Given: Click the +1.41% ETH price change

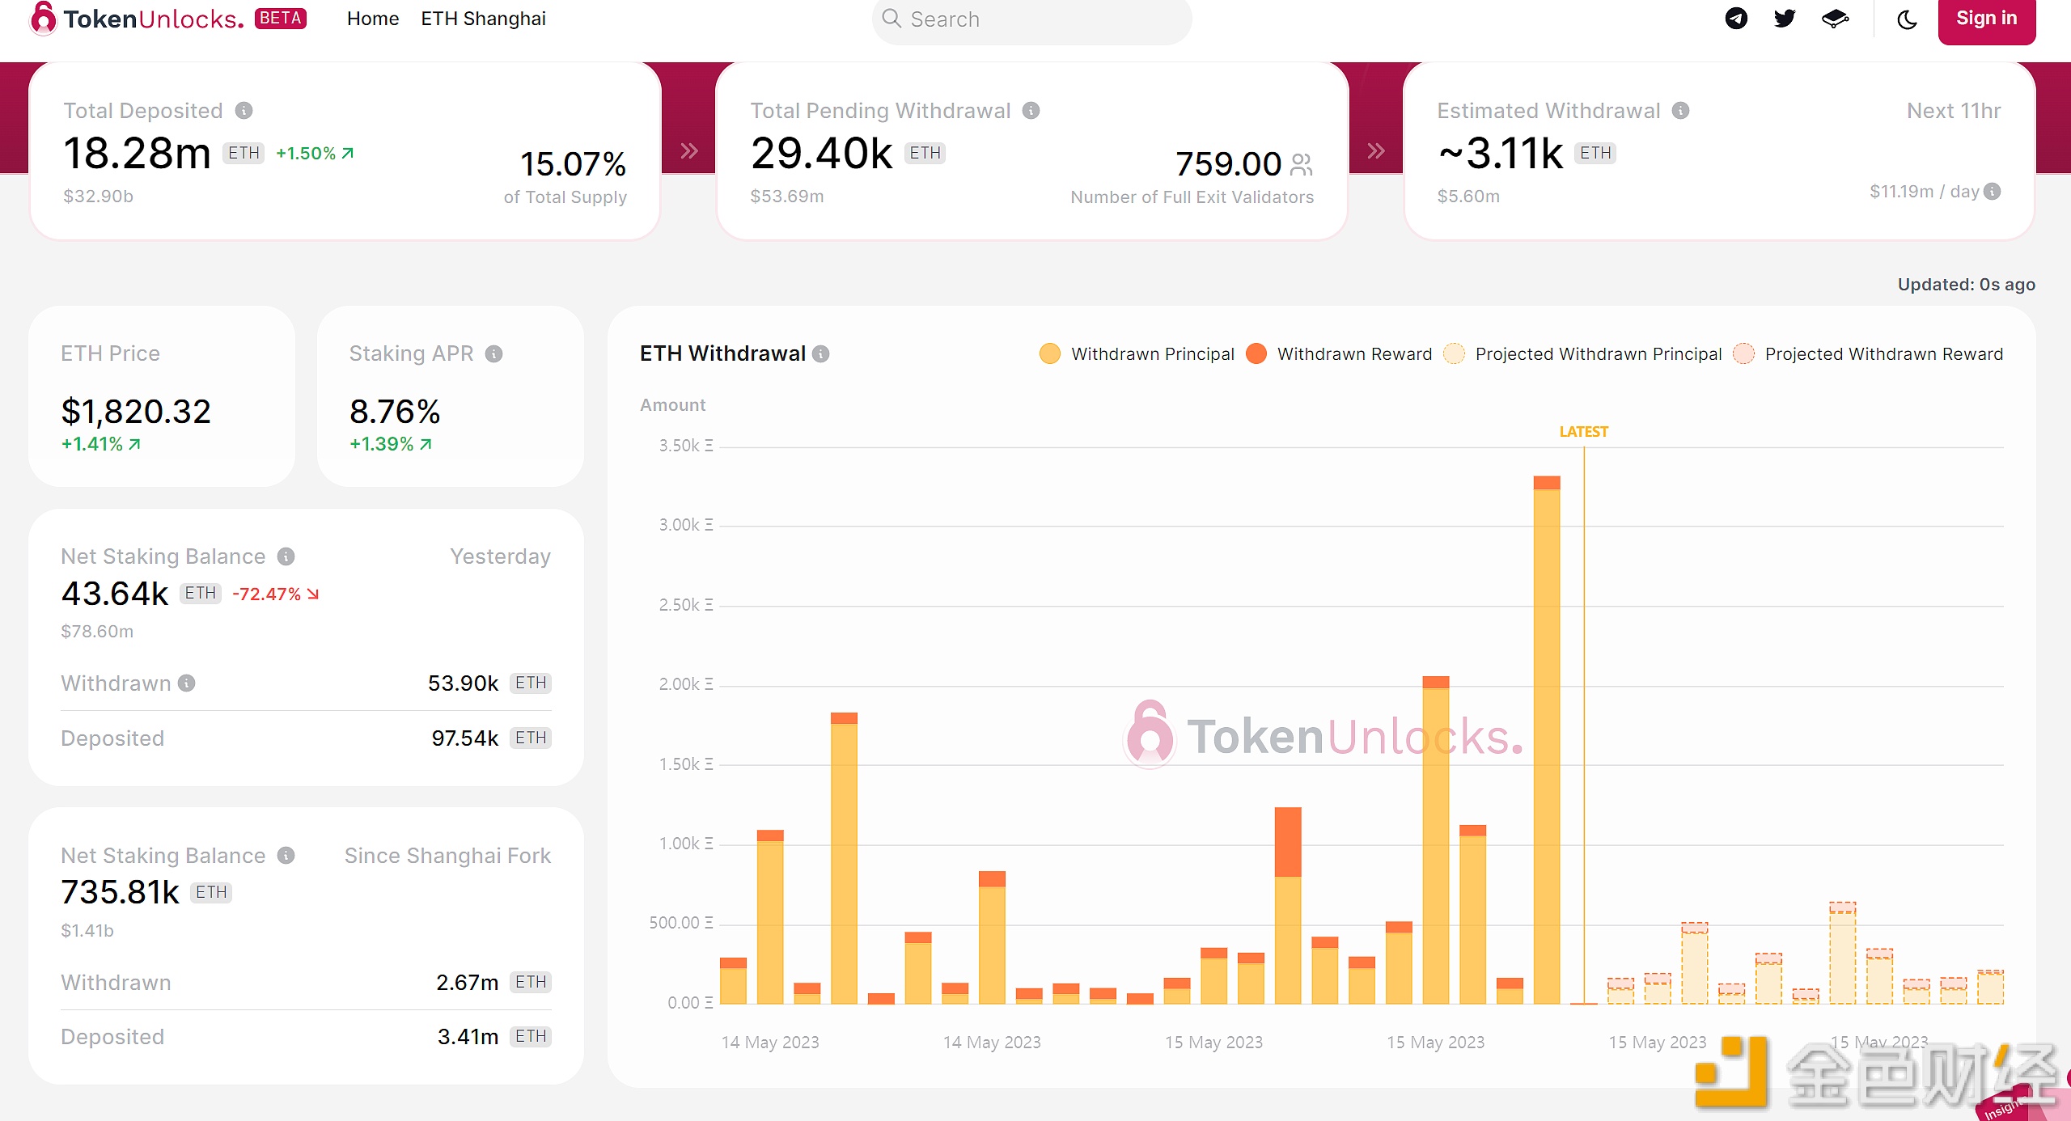Looking at the screenshot, I should [100, 444].
